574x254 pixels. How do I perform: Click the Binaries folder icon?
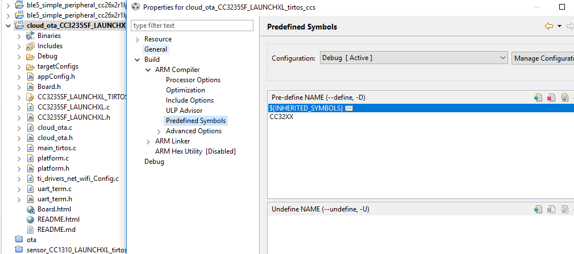(31, 36)
